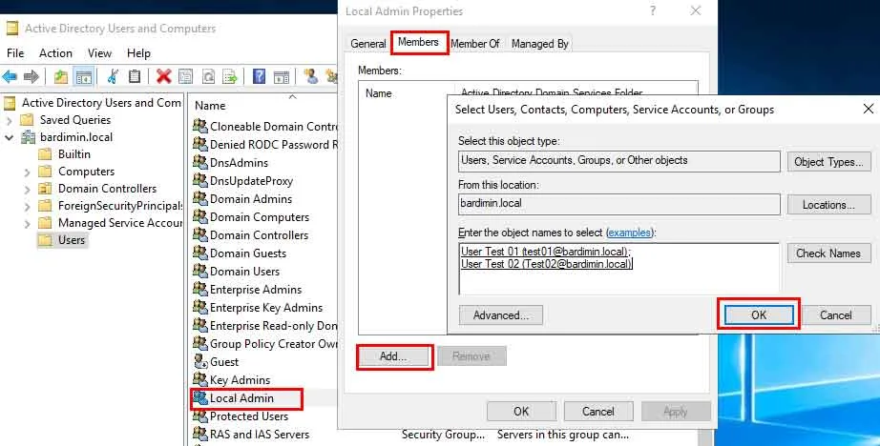The image size is (880, 446).
Task: Click the Forward arrow in ADUC toolbar
Action: coord(31,76)
